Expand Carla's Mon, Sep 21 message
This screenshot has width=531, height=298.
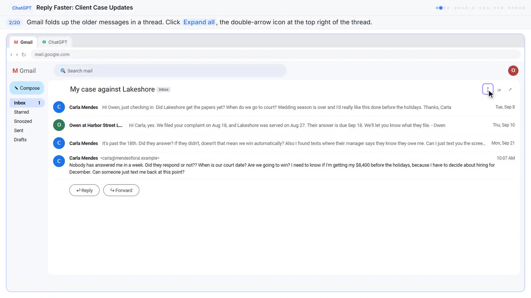[284, 143]
